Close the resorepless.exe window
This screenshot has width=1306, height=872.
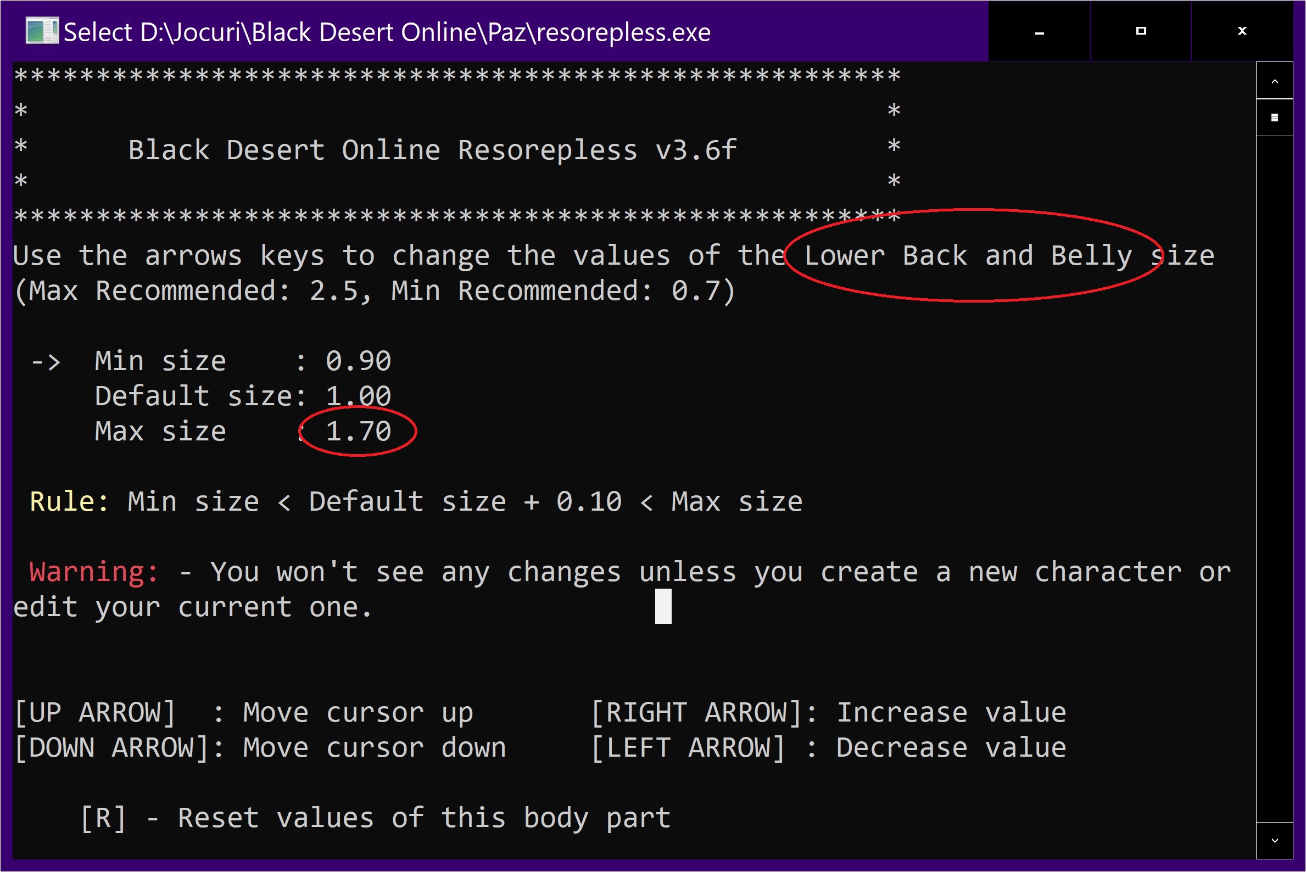click(x=1242, y=32)
